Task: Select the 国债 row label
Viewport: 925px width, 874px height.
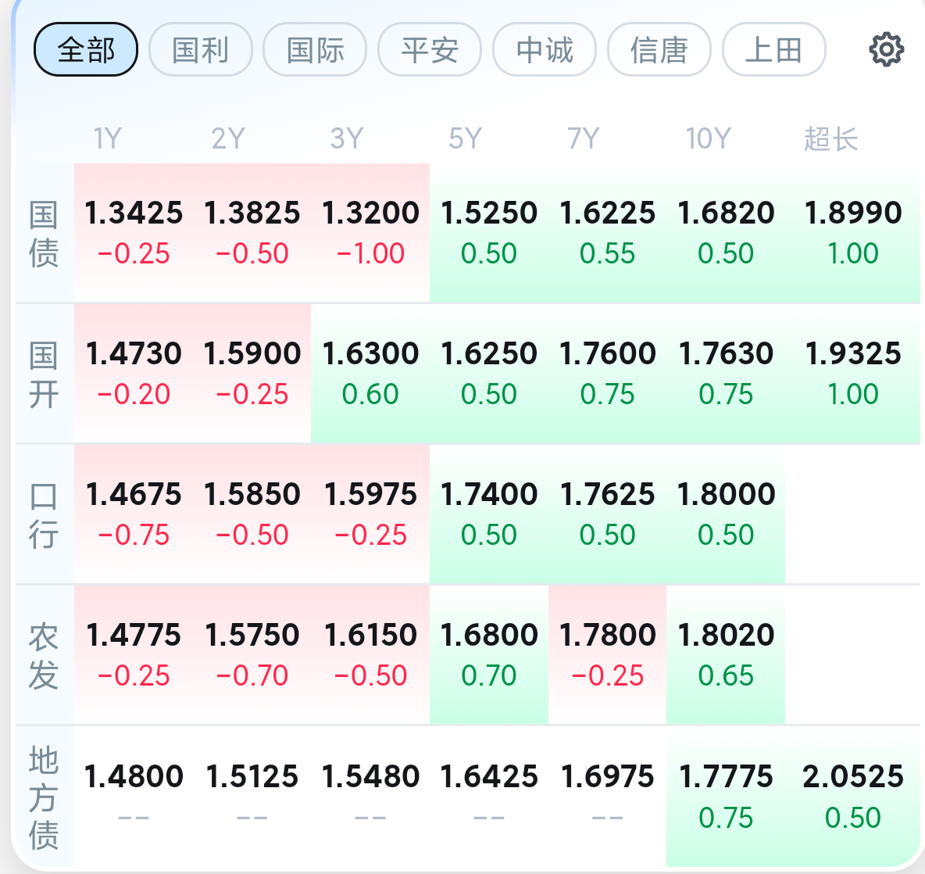Action: [x=44, y=234]
